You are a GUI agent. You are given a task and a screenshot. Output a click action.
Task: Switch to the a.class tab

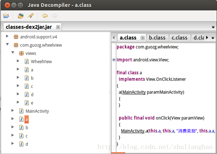[128, 38]
